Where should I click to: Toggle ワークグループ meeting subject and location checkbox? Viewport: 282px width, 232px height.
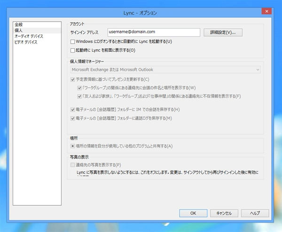click(x=79, y=88)
